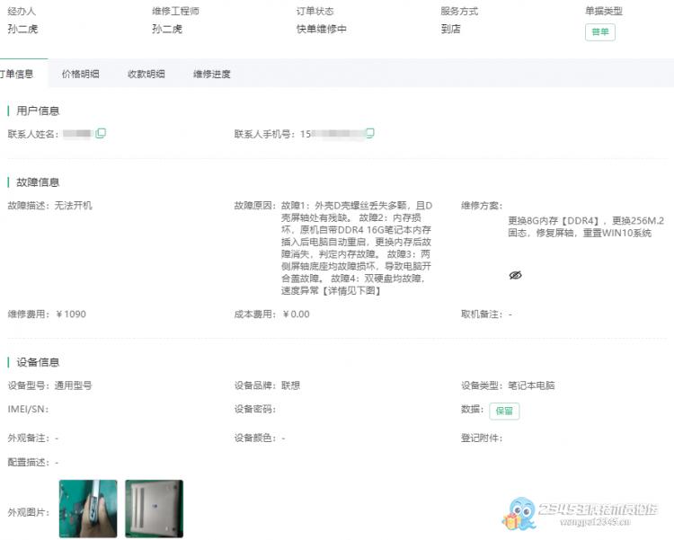
Task: Open the 维修进度 tab
Action: tap(212, 74)
